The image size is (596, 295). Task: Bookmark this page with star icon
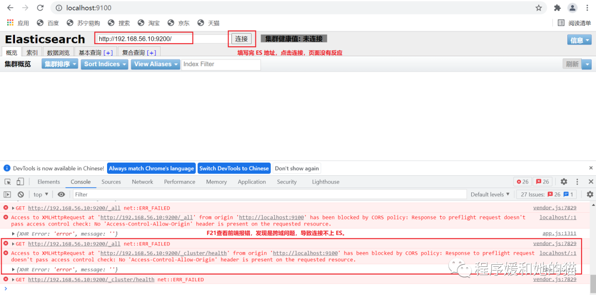(539, 8)
